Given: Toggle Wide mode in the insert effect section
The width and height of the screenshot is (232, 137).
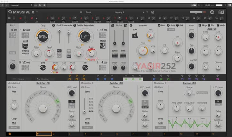Looking at the screenshot, I should point(171,29).
